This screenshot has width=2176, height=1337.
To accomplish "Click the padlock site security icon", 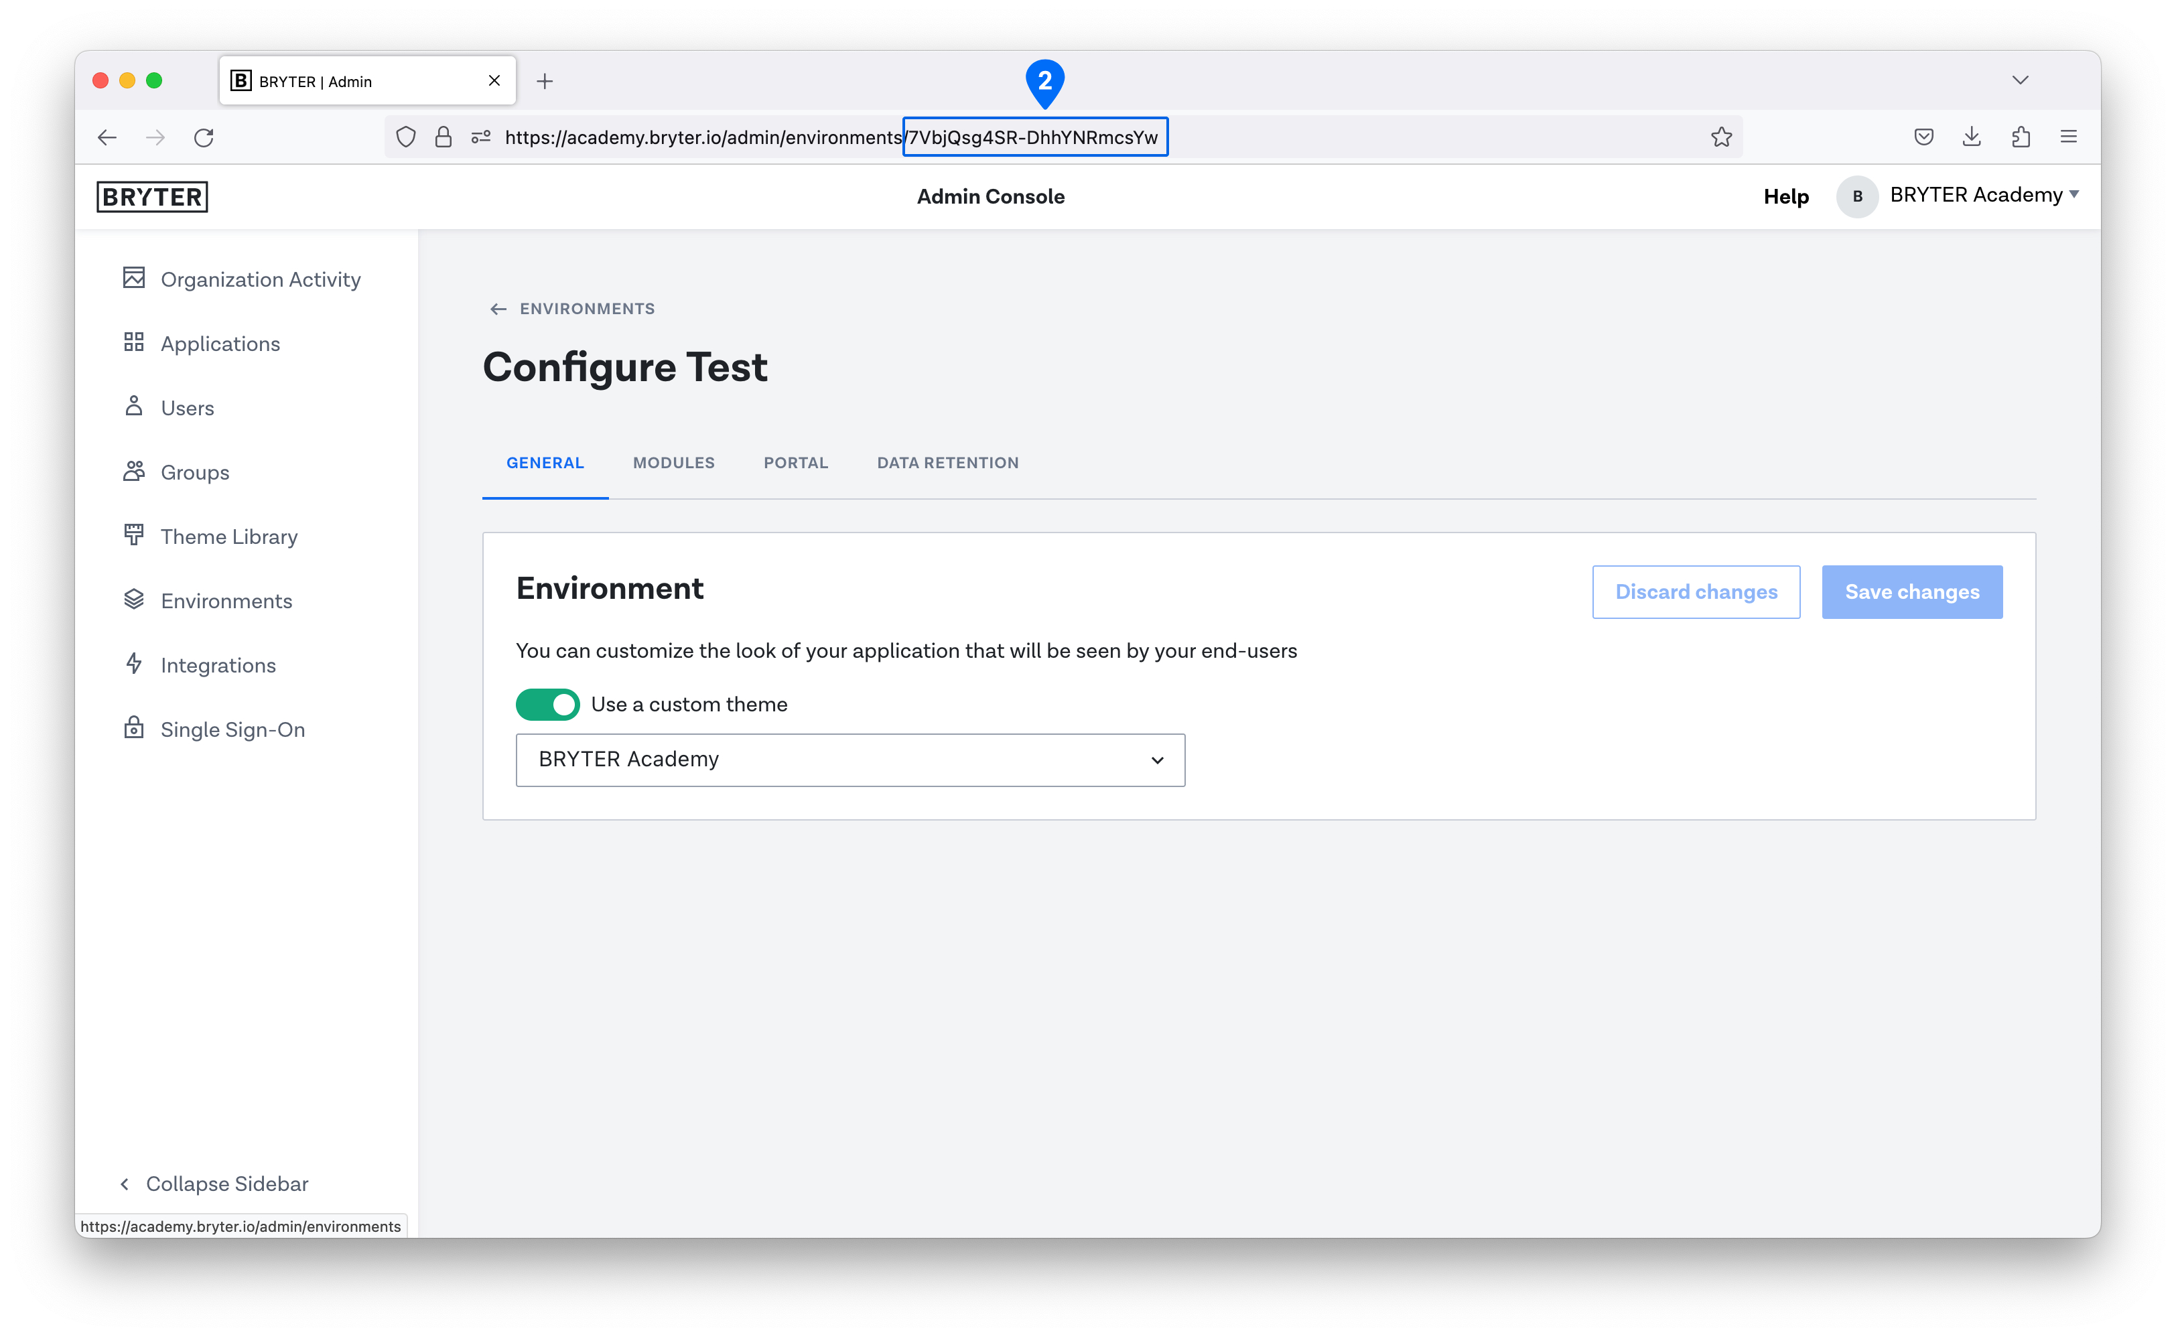I will click(444, 137).
